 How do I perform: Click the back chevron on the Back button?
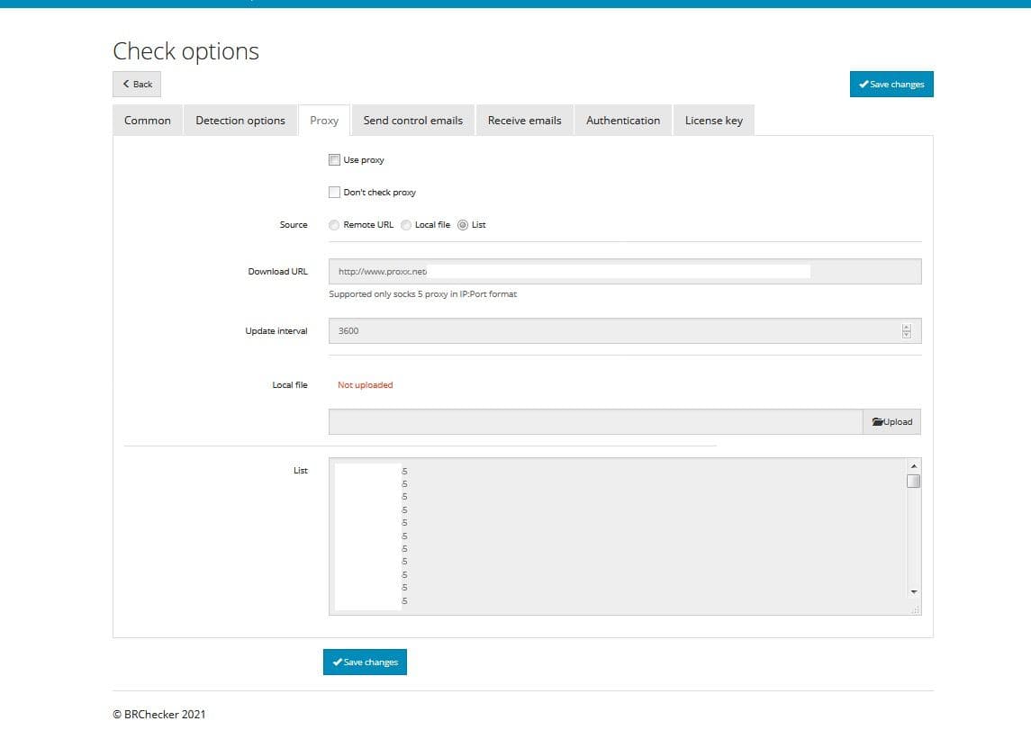126,84
